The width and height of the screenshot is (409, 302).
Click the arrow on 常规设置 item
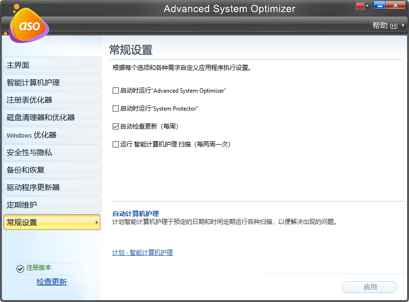(x=97, y=222)
